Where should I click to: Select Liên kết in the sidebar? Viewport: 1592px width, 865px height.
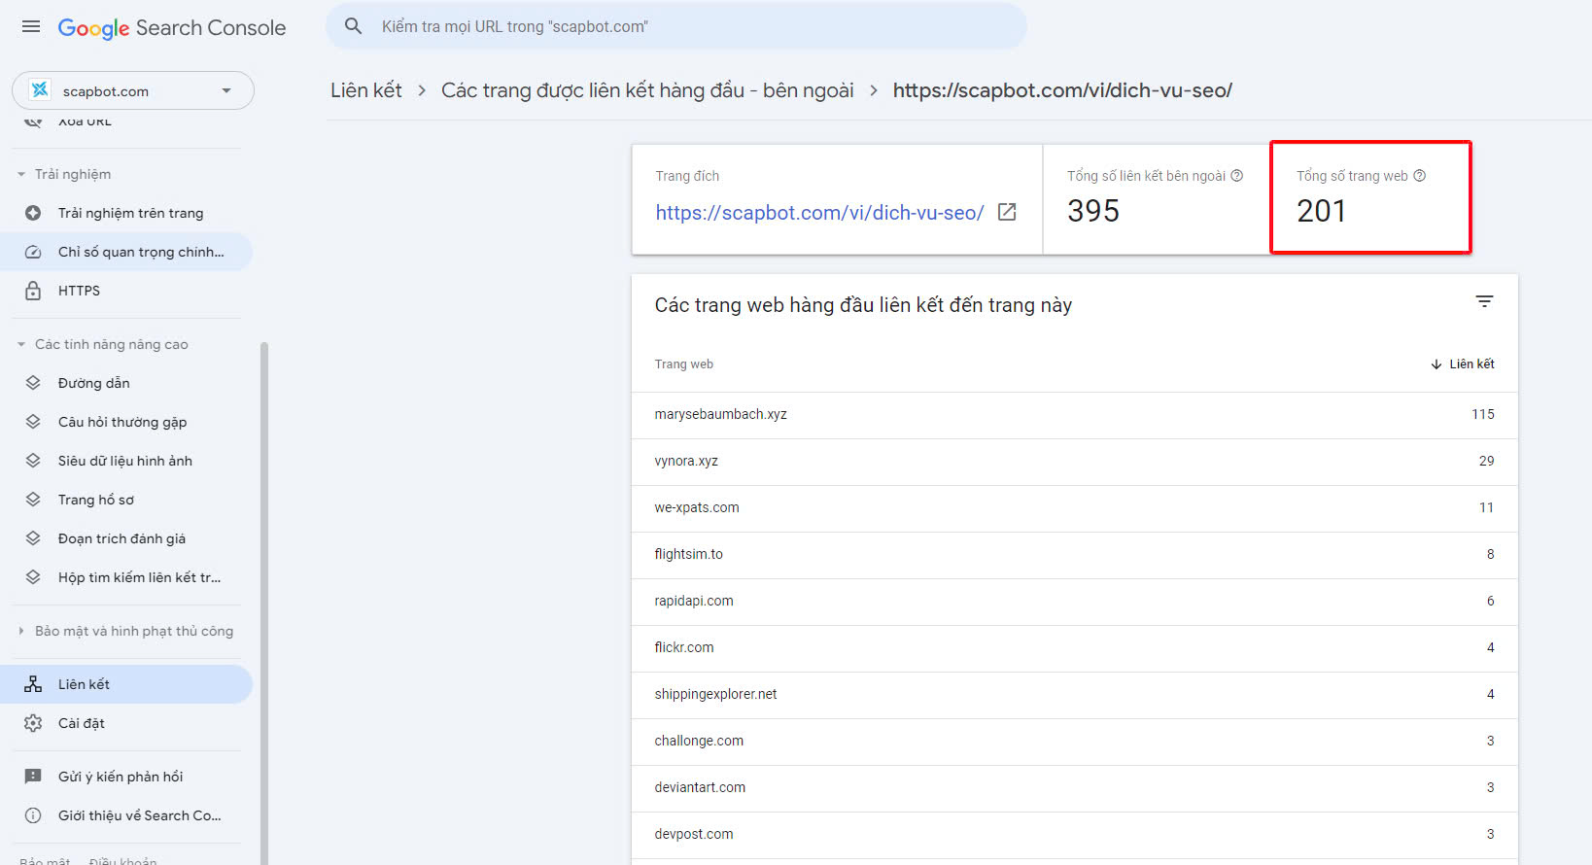coord(126,684)
